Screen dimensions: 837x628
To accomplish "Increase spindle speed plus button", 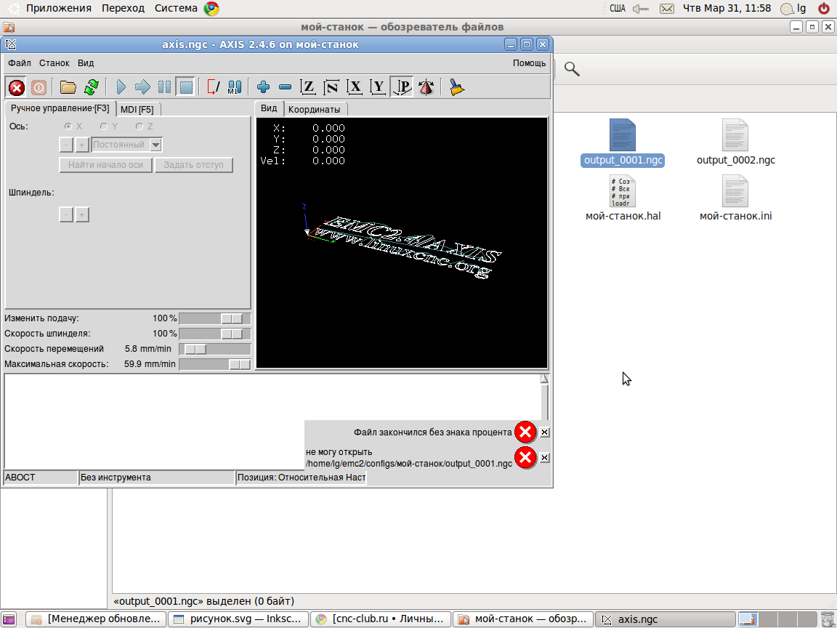I will click(x=81, y=214).
